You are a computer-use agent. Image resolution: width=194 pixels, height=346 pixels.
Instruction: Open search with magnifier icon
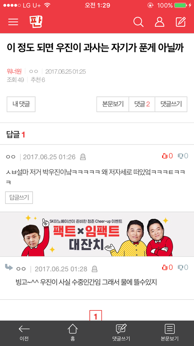139,22
